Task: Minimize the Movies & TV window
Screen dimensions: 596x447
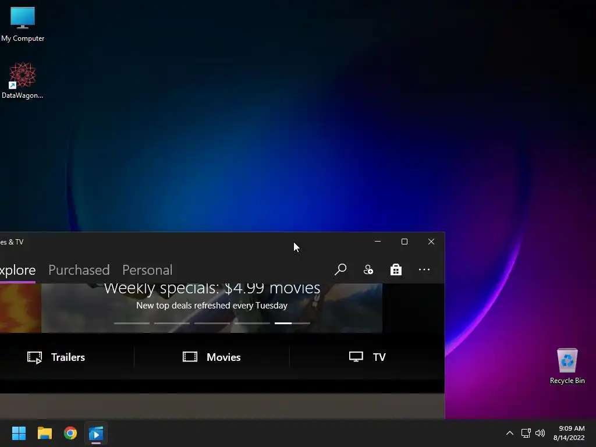Action: point(377,242)
